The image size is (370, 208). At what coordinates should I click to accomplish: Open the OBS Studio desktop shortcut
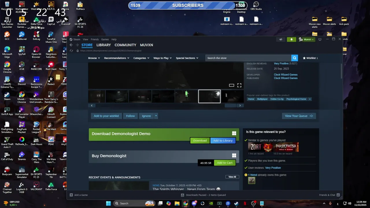click(256, 6)
